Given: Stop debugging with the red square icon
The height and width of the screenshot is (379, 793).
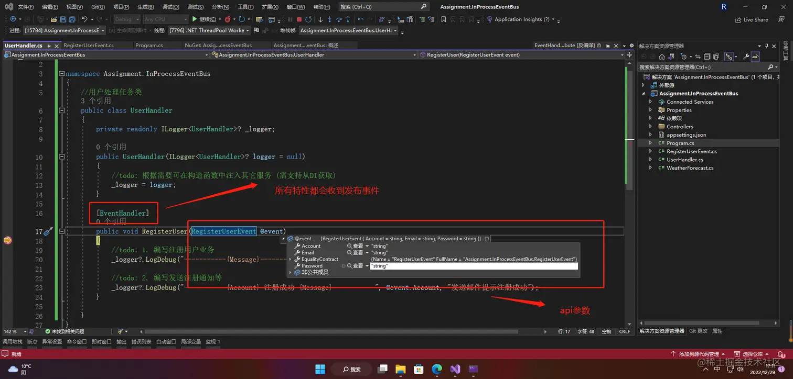Looking at the screenshot, I should [x=298, y=19].
